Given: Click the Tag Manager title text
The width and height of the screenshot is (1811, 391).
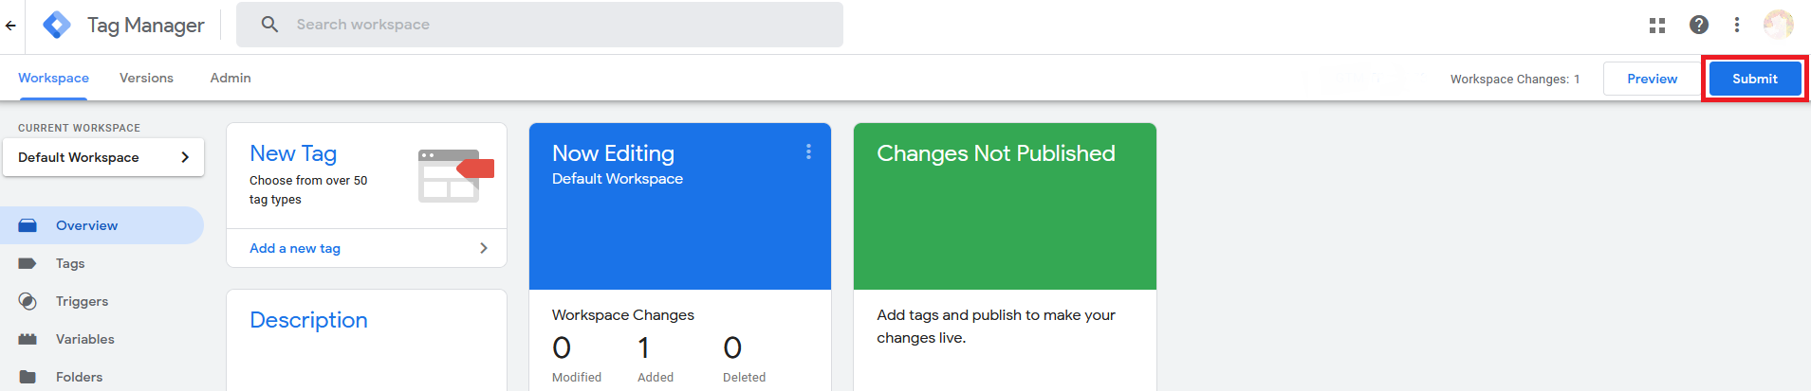Looking at the screenshot, I should (x=146, y=26).
